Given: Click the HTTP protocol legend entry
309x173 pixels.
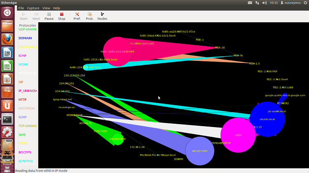Looking at the screenshot, I should pyautogui.click(x=22, y=99).
